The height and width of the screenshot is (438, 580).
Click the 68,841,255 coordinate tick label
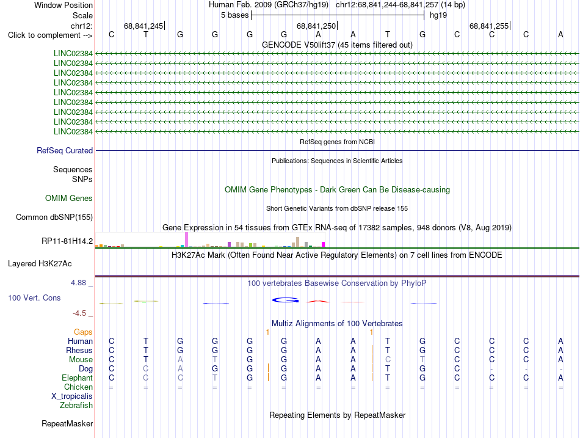click(488, 26)
